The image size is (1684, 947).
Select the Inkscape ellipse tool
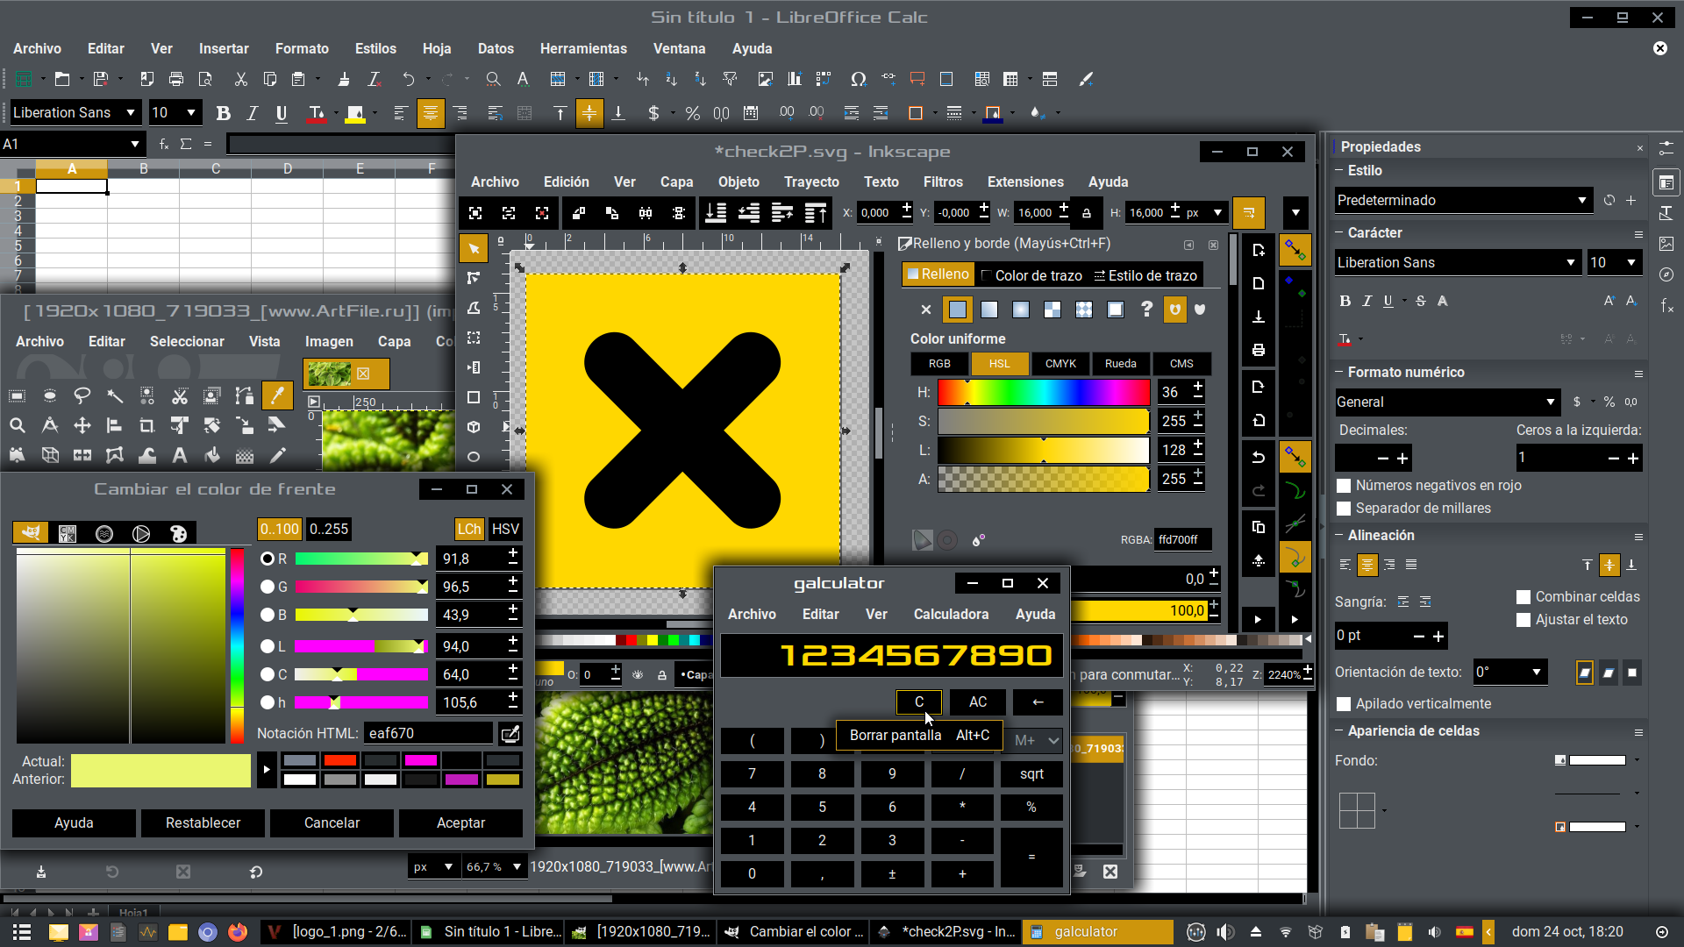point(474,457)
